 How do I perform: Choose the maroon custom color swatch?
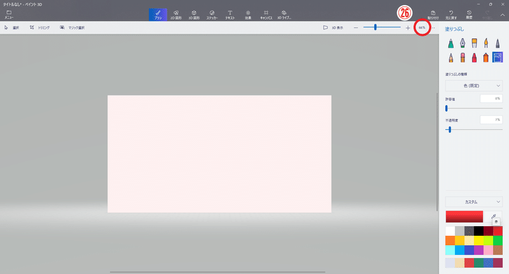point(498,263)
